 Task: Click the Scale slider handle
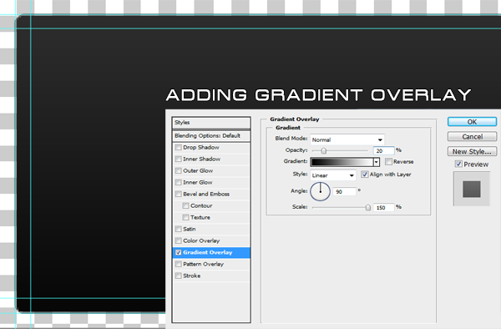point(367,208)
